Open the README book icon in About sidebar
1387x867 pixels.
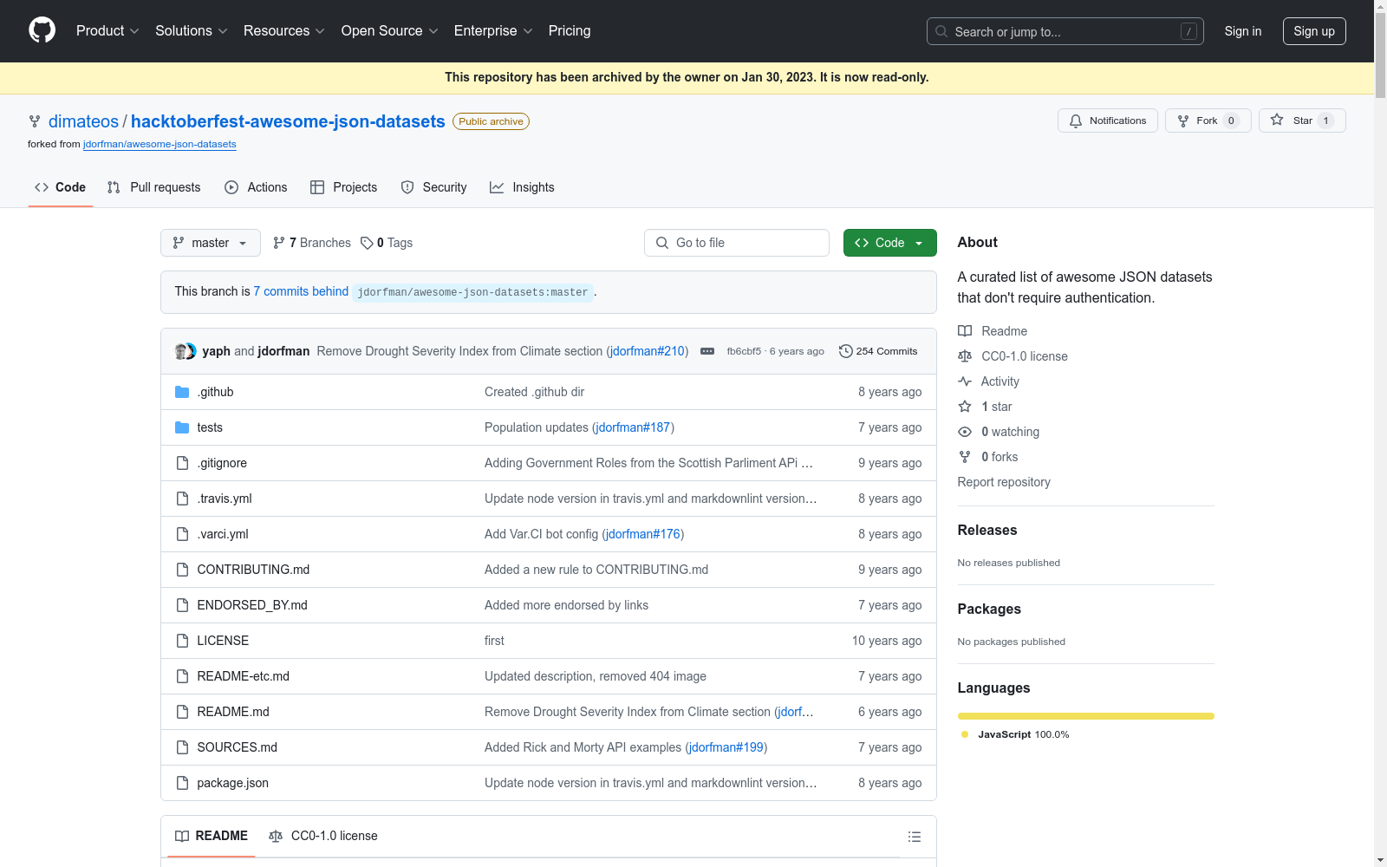point(965,330)
